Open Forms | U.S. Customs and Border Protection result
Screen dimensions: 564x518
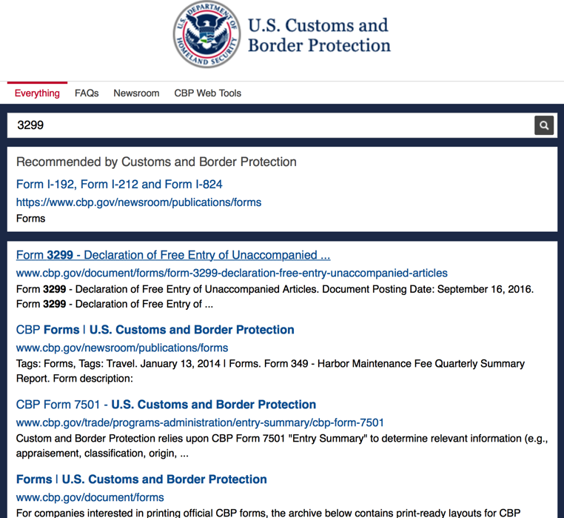coord(141,479)
